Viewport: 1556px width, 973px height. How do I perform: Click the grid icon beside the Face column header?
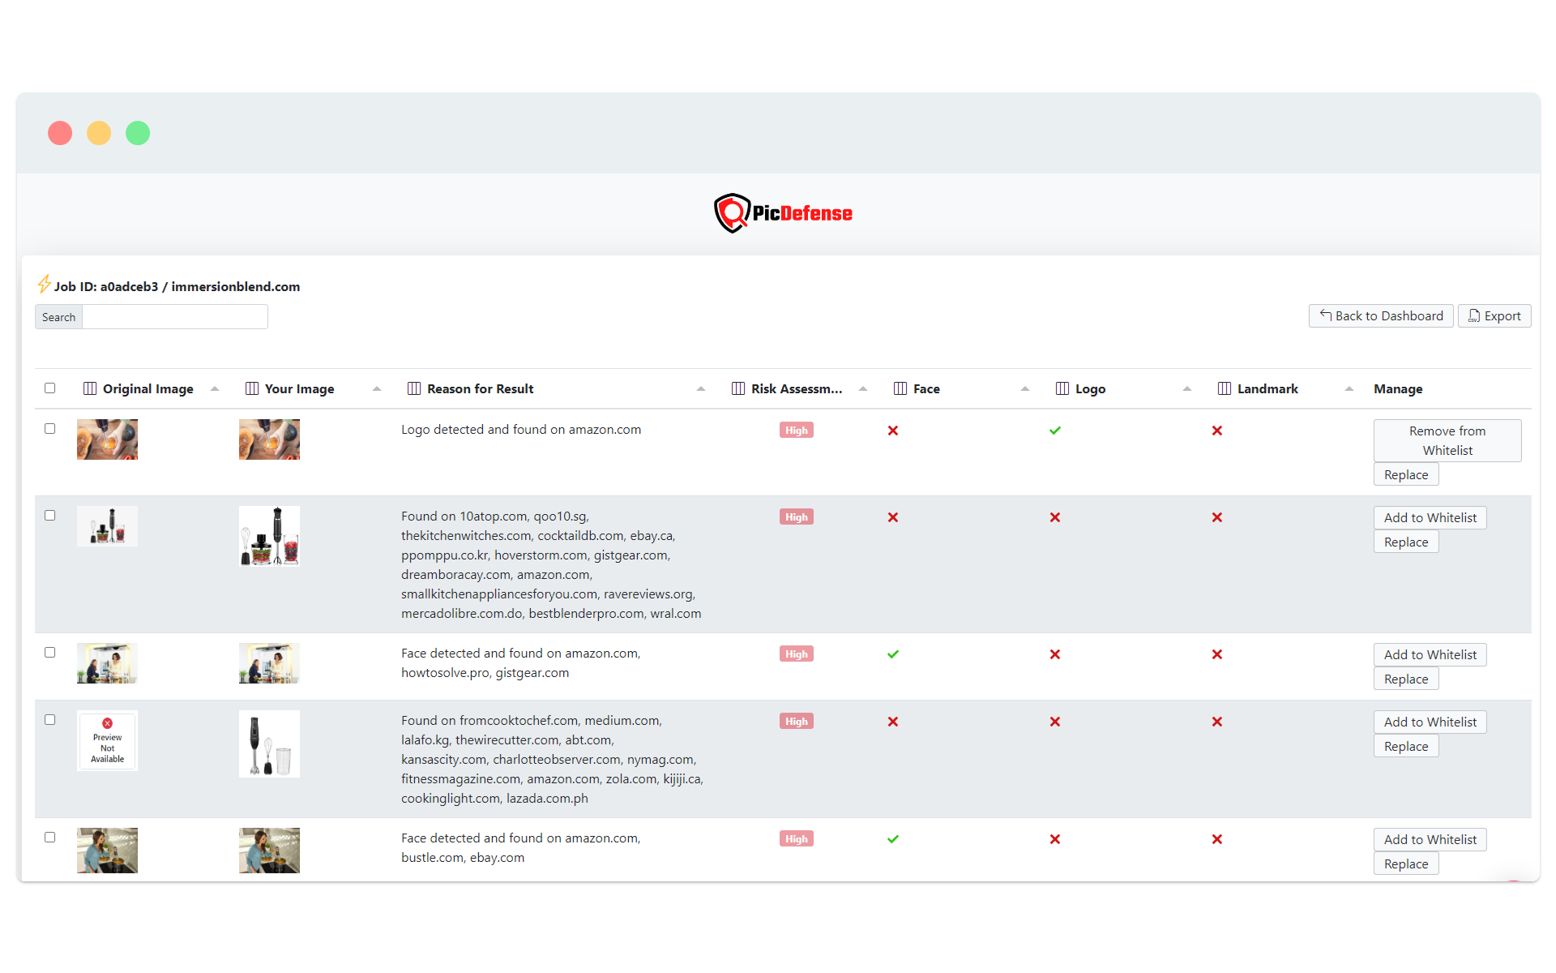point(900,388)
